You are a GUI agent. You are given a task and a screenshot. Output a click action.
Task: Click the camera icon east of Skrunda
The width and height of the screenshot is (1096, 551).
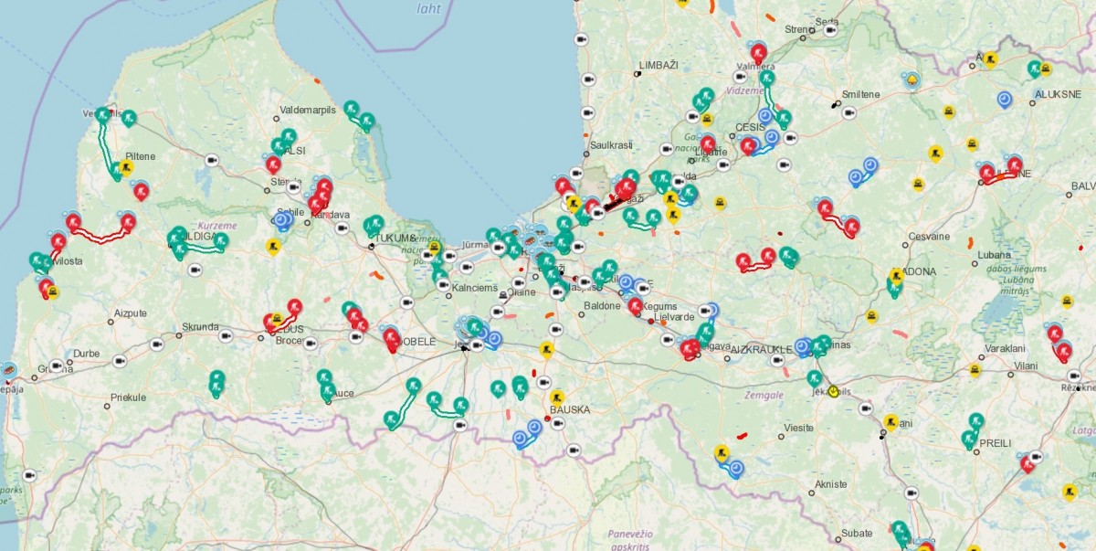(x=226, y=336)
